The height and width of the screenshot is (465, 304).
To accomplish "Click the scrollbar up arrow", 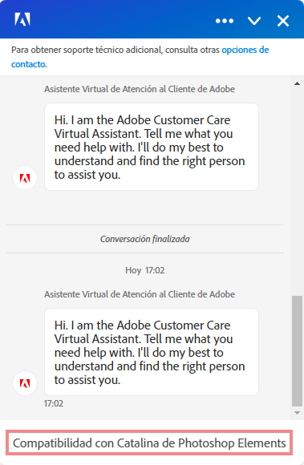I will pos(297,83).
